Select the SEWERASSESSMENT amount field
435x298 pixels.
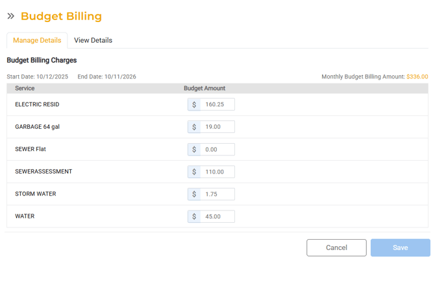pos(217,172)
